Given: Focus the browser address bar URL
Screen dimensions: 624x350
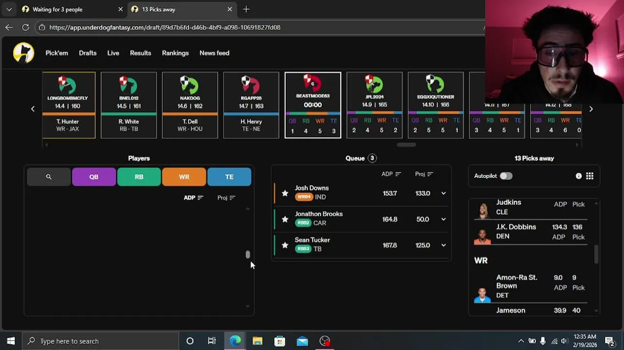Looking at the screenshot, I should [165, 27].
